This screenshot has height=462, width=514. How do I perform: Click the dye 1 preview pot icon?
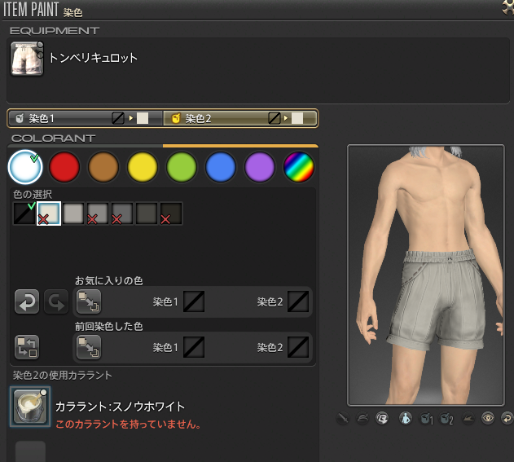pyautogui.click(x=424, y=420)
